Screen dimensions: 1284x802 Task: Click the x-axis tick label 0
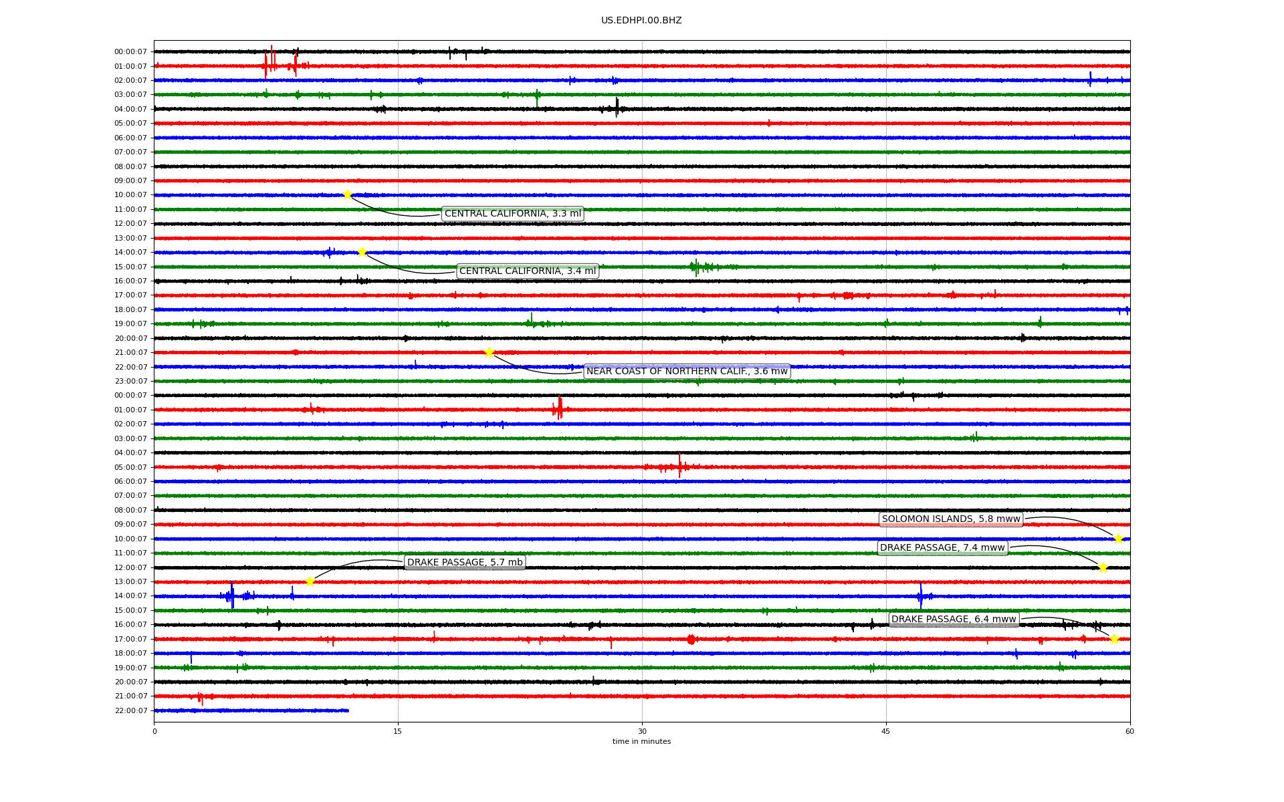coord(154,731)
